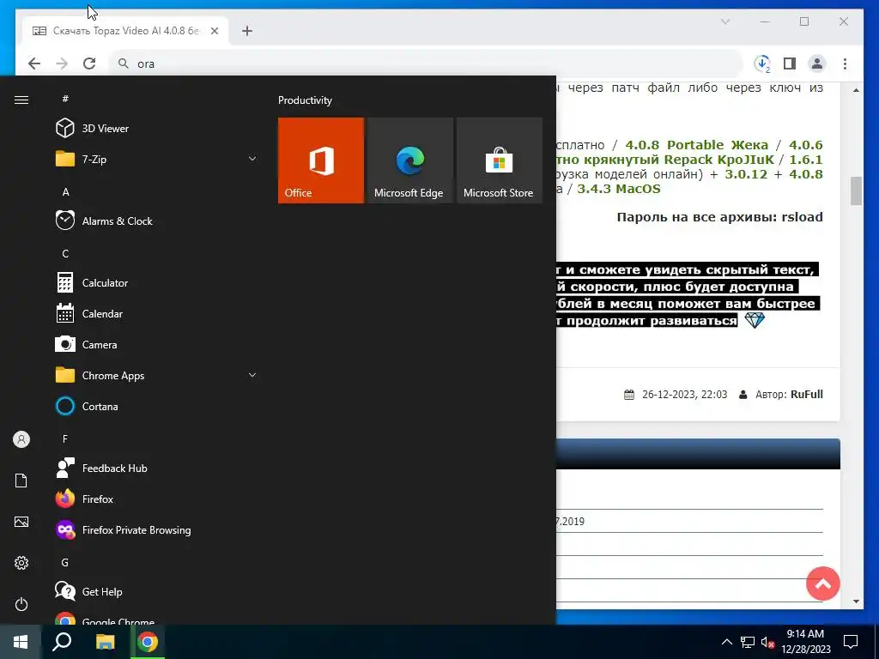The height and width of the screenshot is (659, 879).
Task: Open Chrome tab search chevron
Action: [724, 21]
